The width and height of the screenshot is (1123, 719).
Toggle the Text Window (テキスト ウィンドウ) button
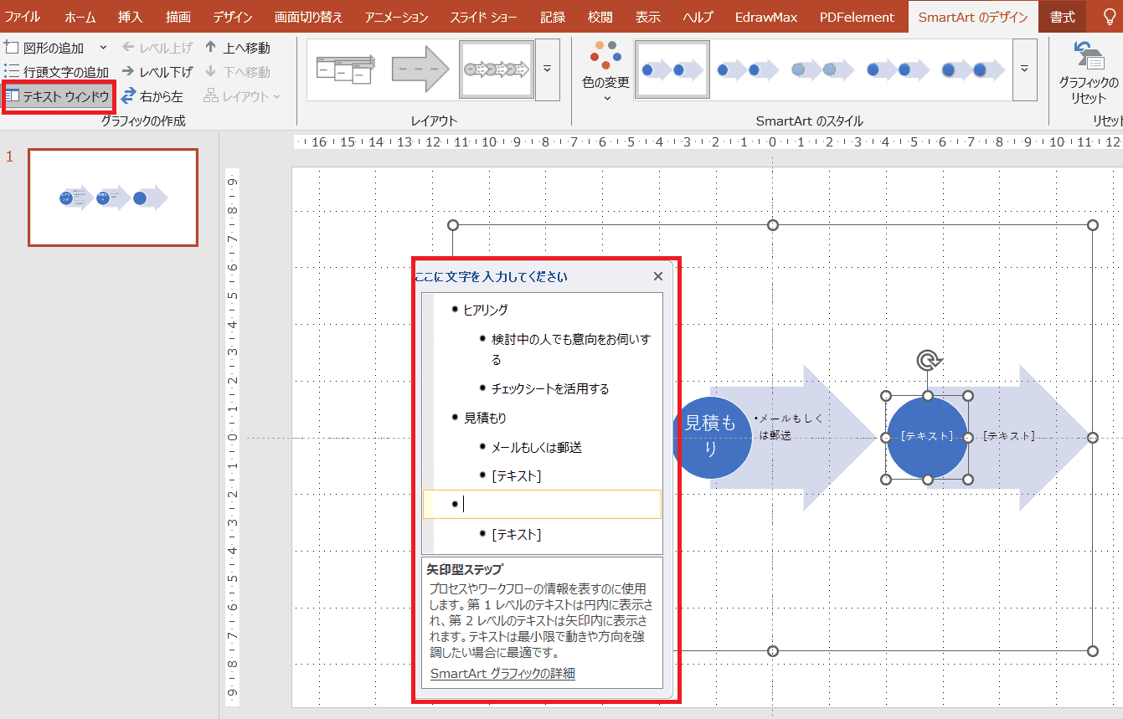click(x=58, y=96)
